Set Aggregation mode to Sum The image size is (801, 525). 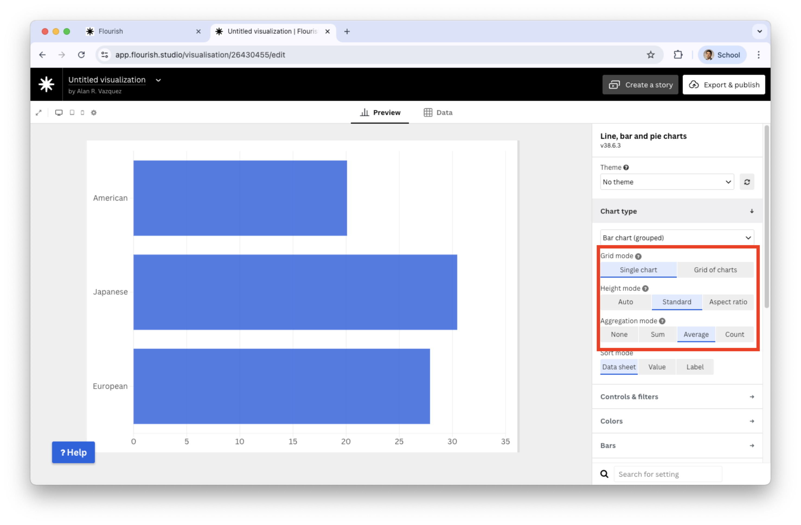657,335
